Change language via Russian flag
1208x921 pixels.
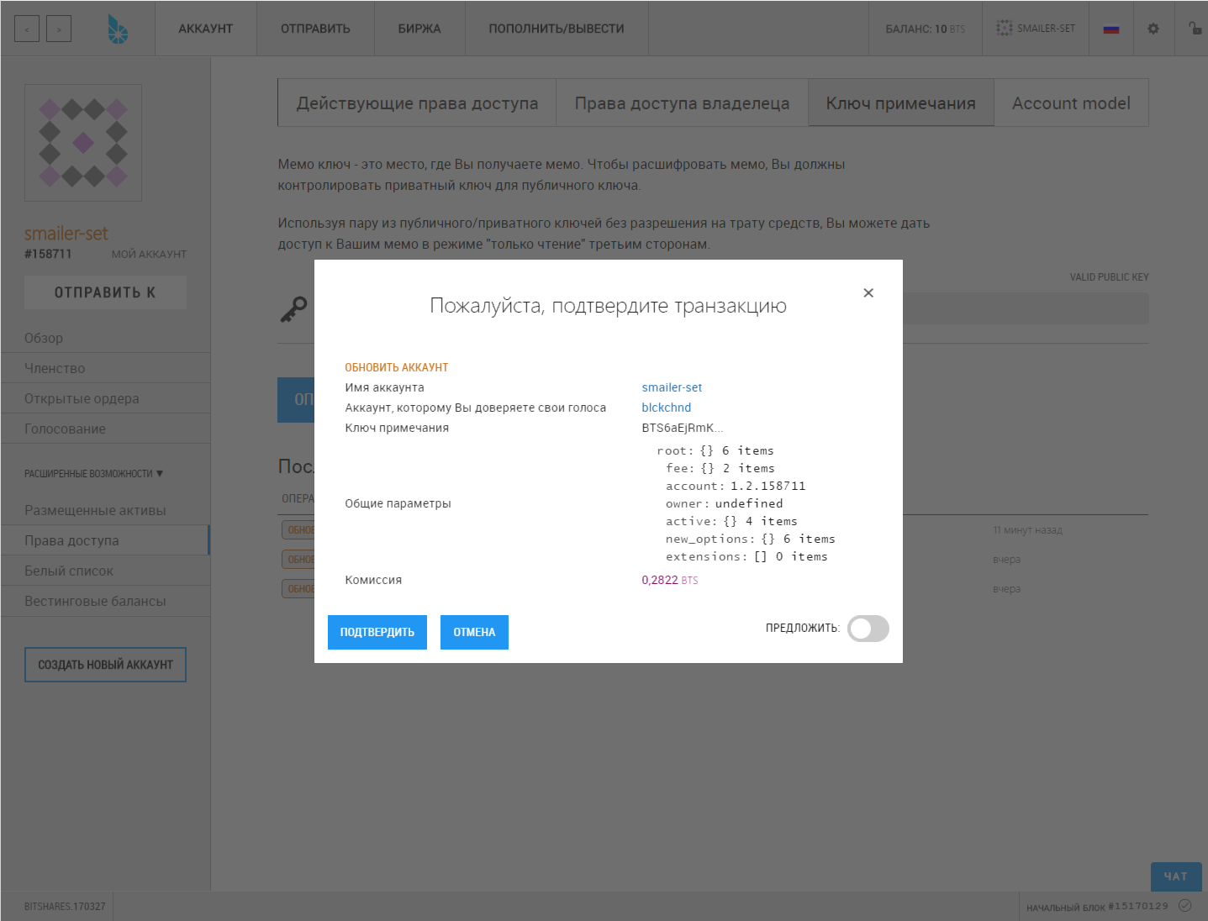click(x=1111, y=29)
